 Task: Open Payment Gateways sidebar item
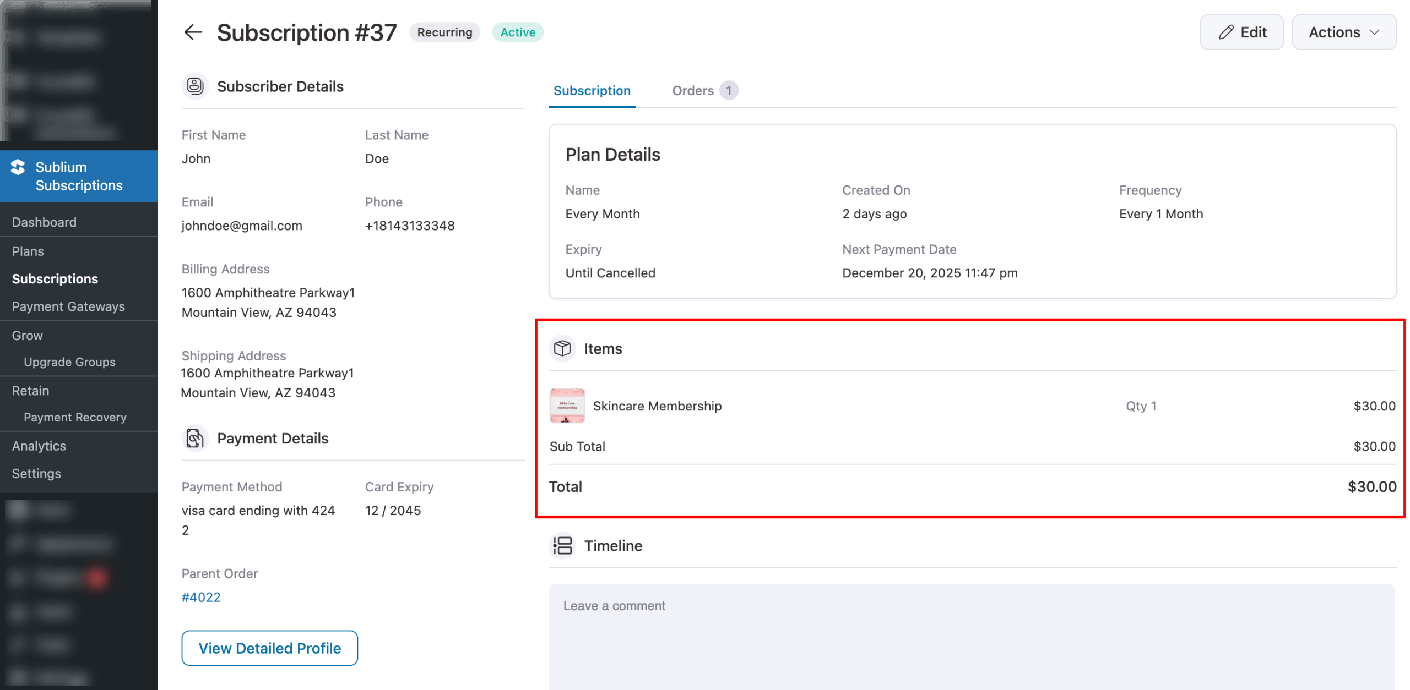[x=68, y=306]
